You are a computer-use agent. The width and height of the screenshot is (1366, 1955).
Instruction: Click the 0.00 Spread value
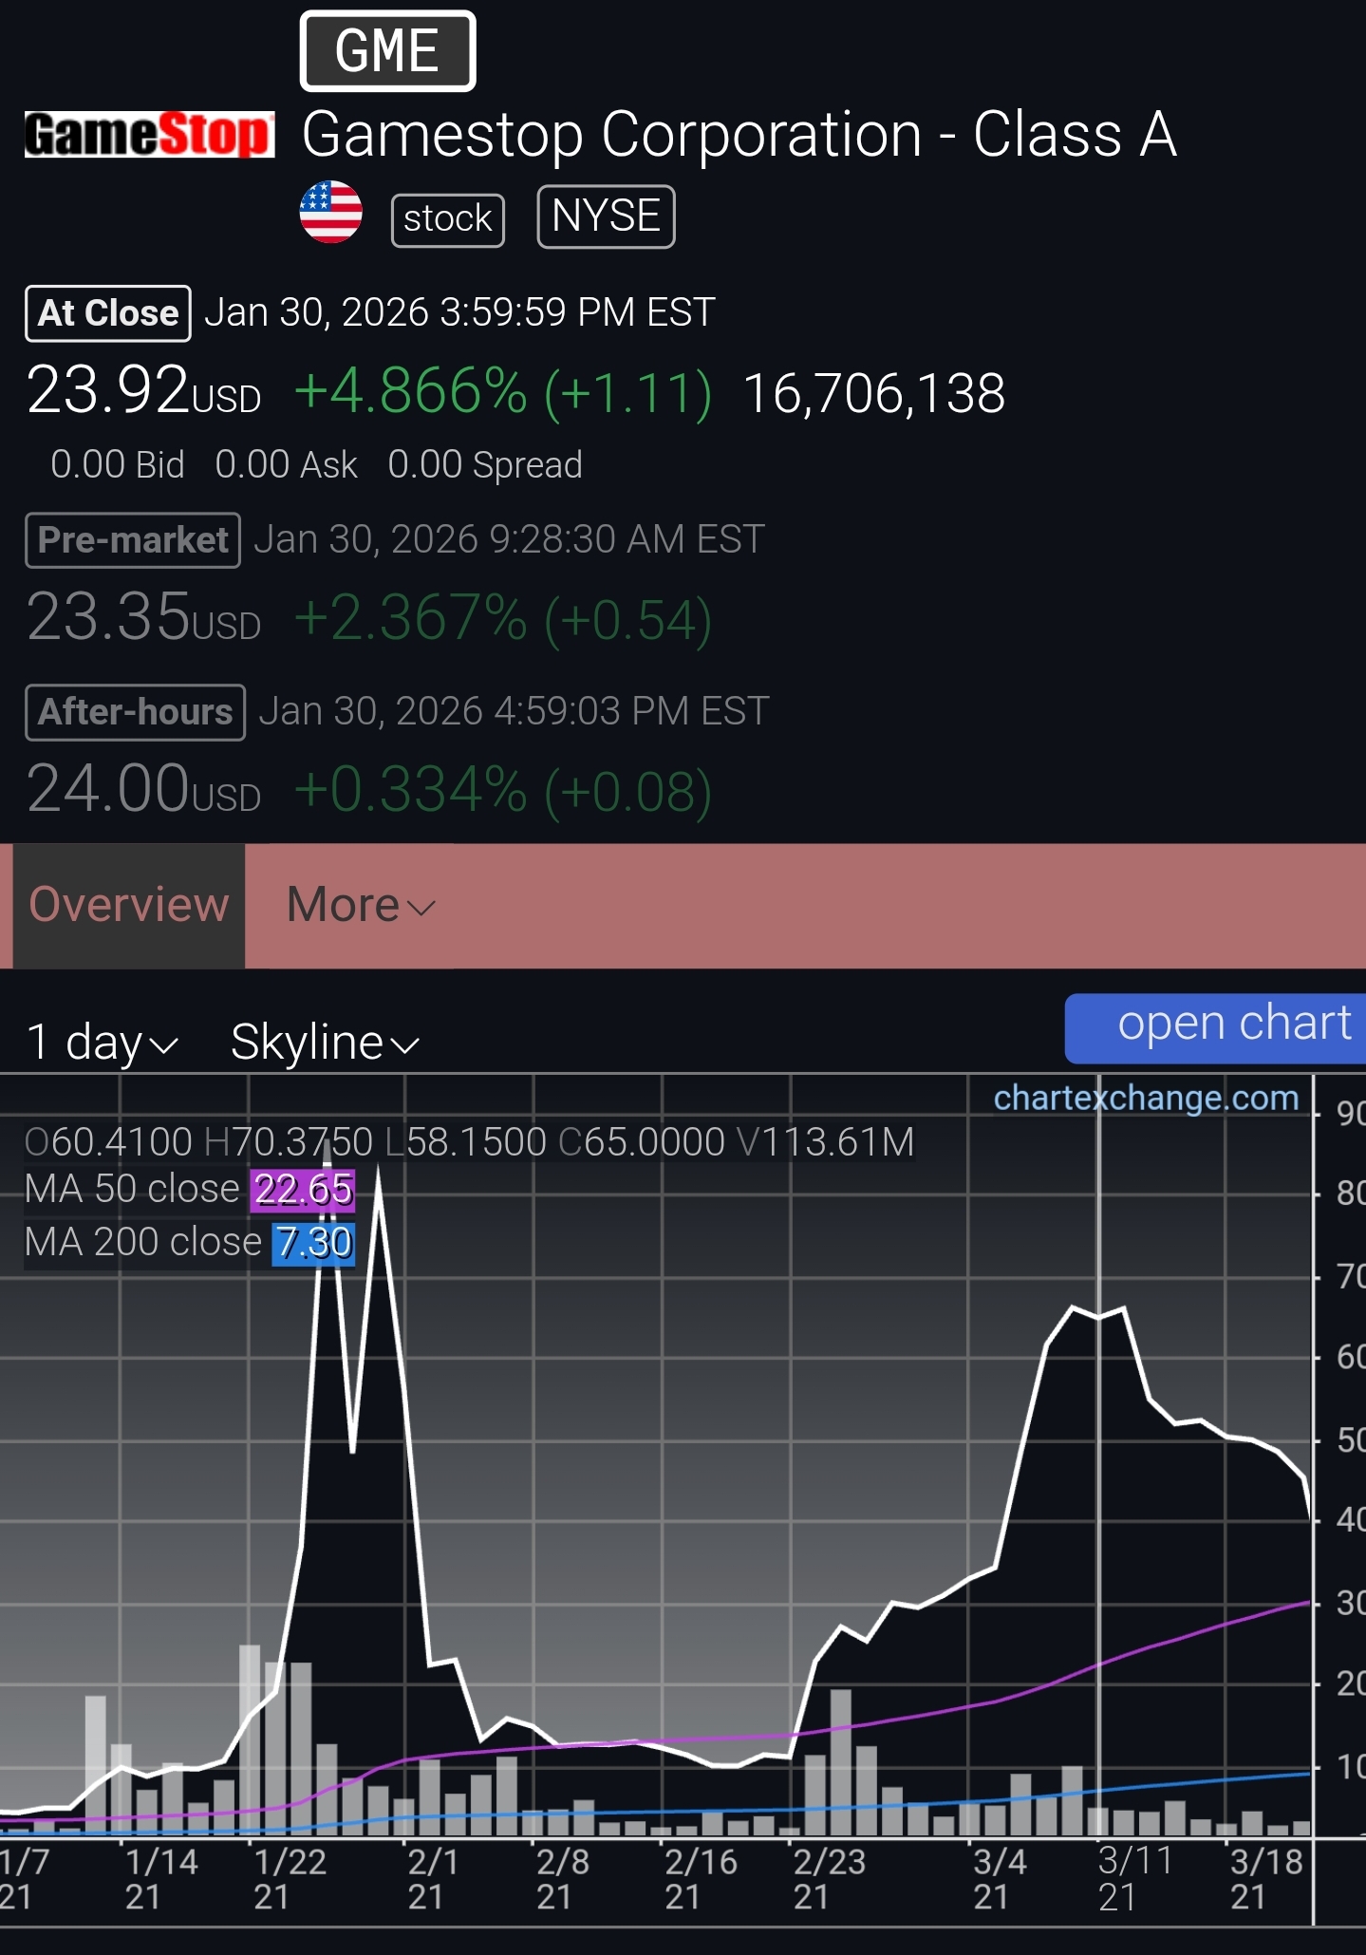485,465
